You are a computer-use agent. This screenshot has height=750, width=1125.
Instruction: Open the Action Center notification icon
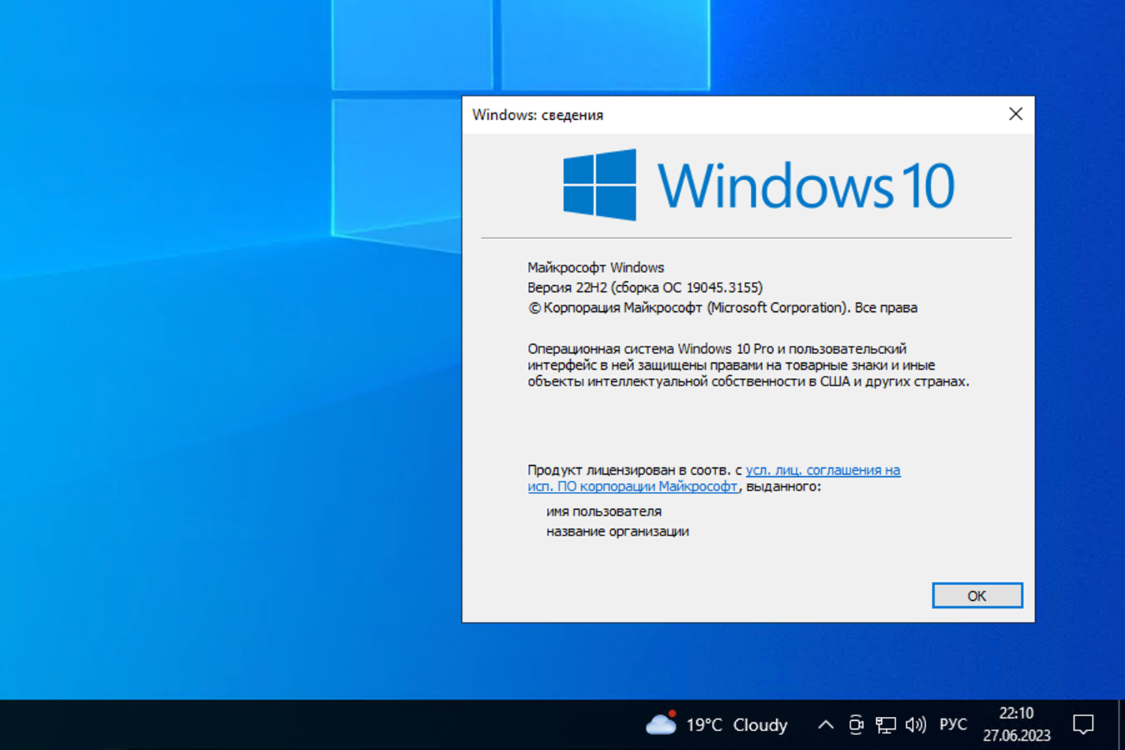[1084, 724]
